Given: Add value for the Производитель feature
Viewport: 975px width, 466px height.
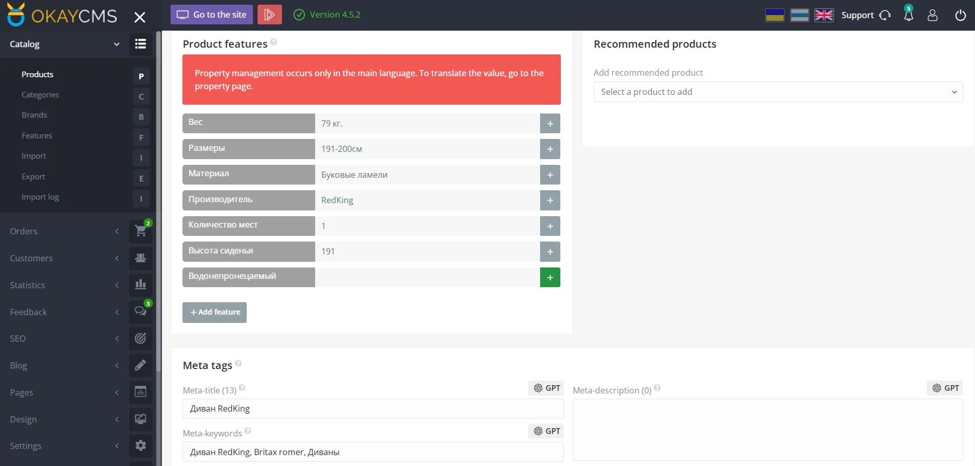Looking at the screenshot, I should coord(550,200).
